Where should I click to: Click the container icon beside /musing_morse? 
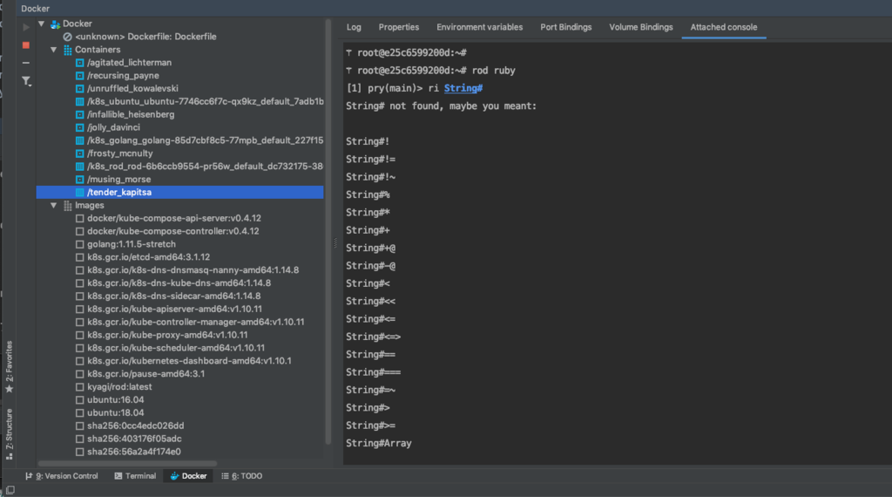pyautogui.click(x=79, y=180)
